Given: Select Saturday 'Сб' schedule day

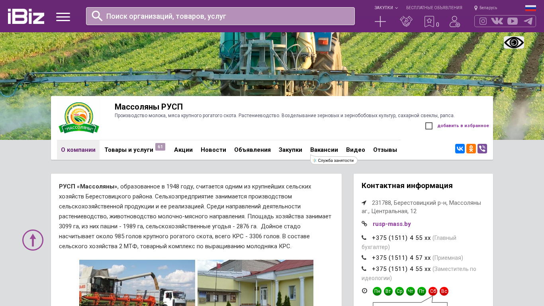Looking at the screenshot, I should 433,291.
